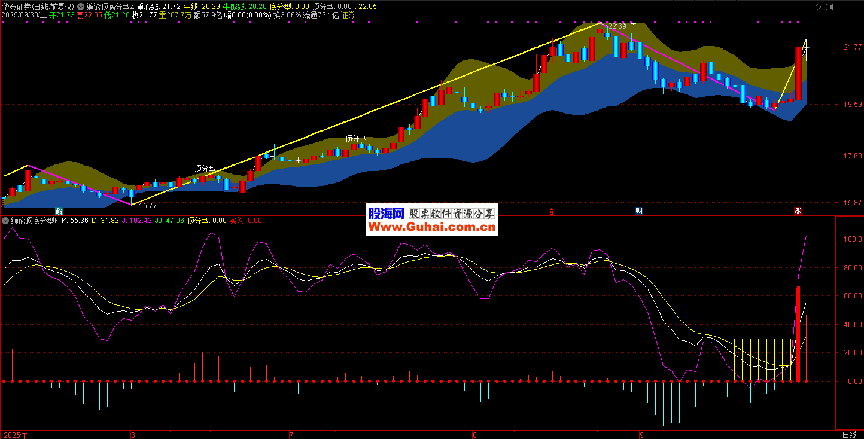Click the 2025年 date axis label

pos(15,434)
